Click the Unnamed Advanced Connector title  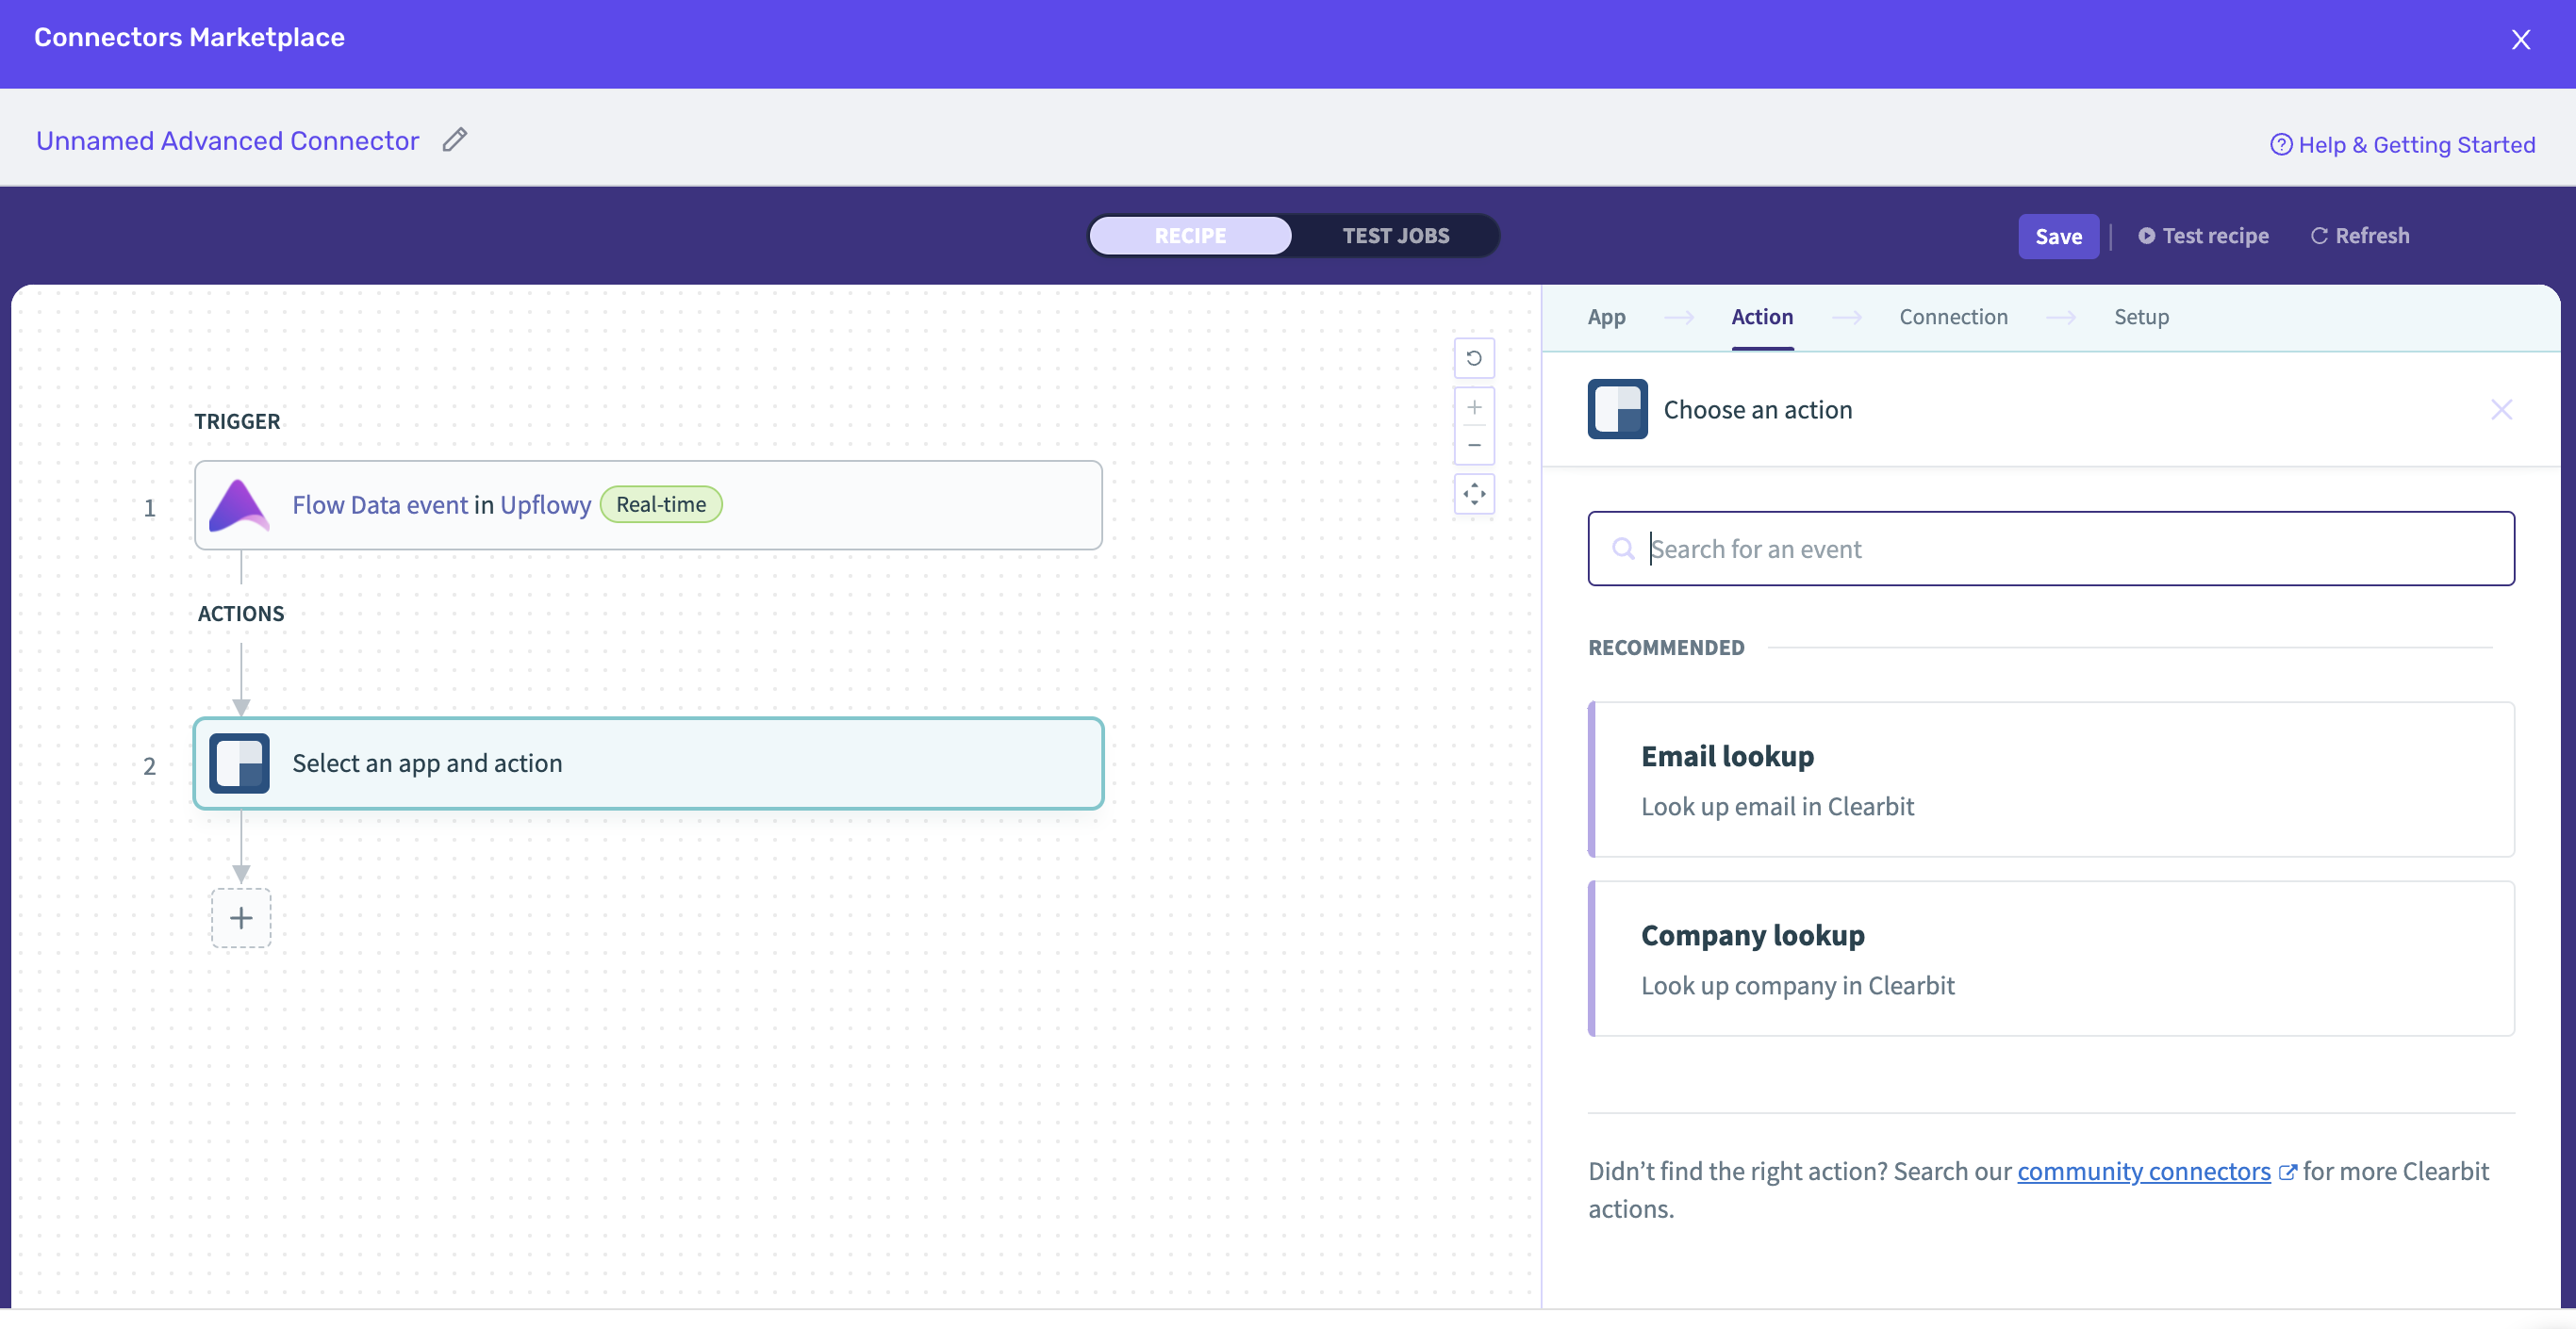(x=227, y=140)
